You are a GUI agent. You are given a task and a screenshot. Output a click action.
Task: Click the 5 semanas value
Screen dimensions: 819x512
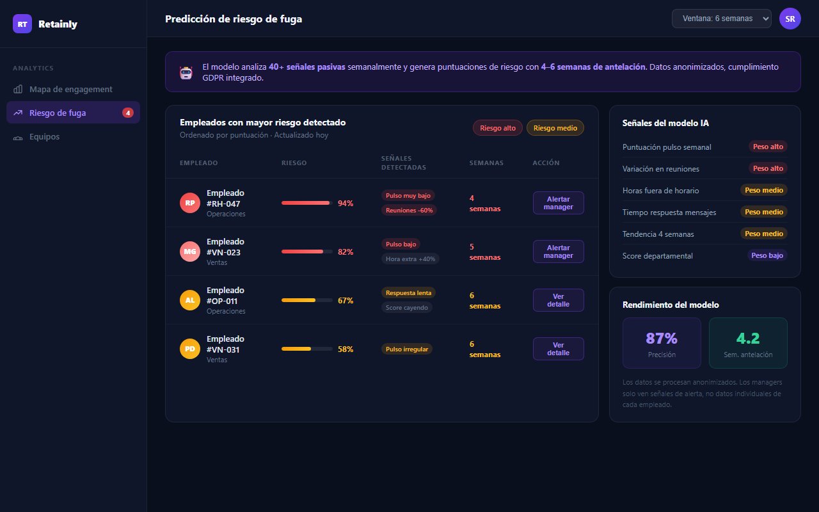[485, 252]
